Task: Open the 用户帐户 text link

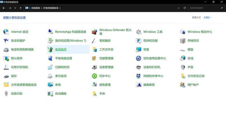Action: click(193, 85)
